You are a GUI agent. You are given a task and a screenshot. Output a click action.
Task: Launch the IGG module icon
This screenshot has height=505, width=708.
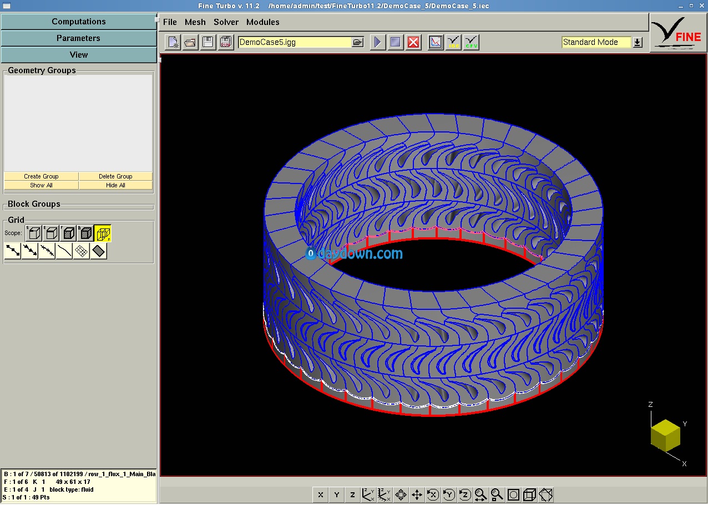tap(453, 42)
